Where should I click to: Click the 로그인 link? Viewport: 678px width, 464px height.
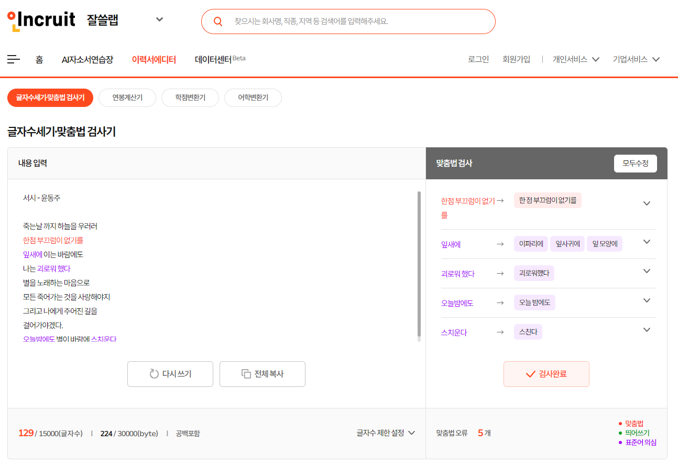[478, 59]
